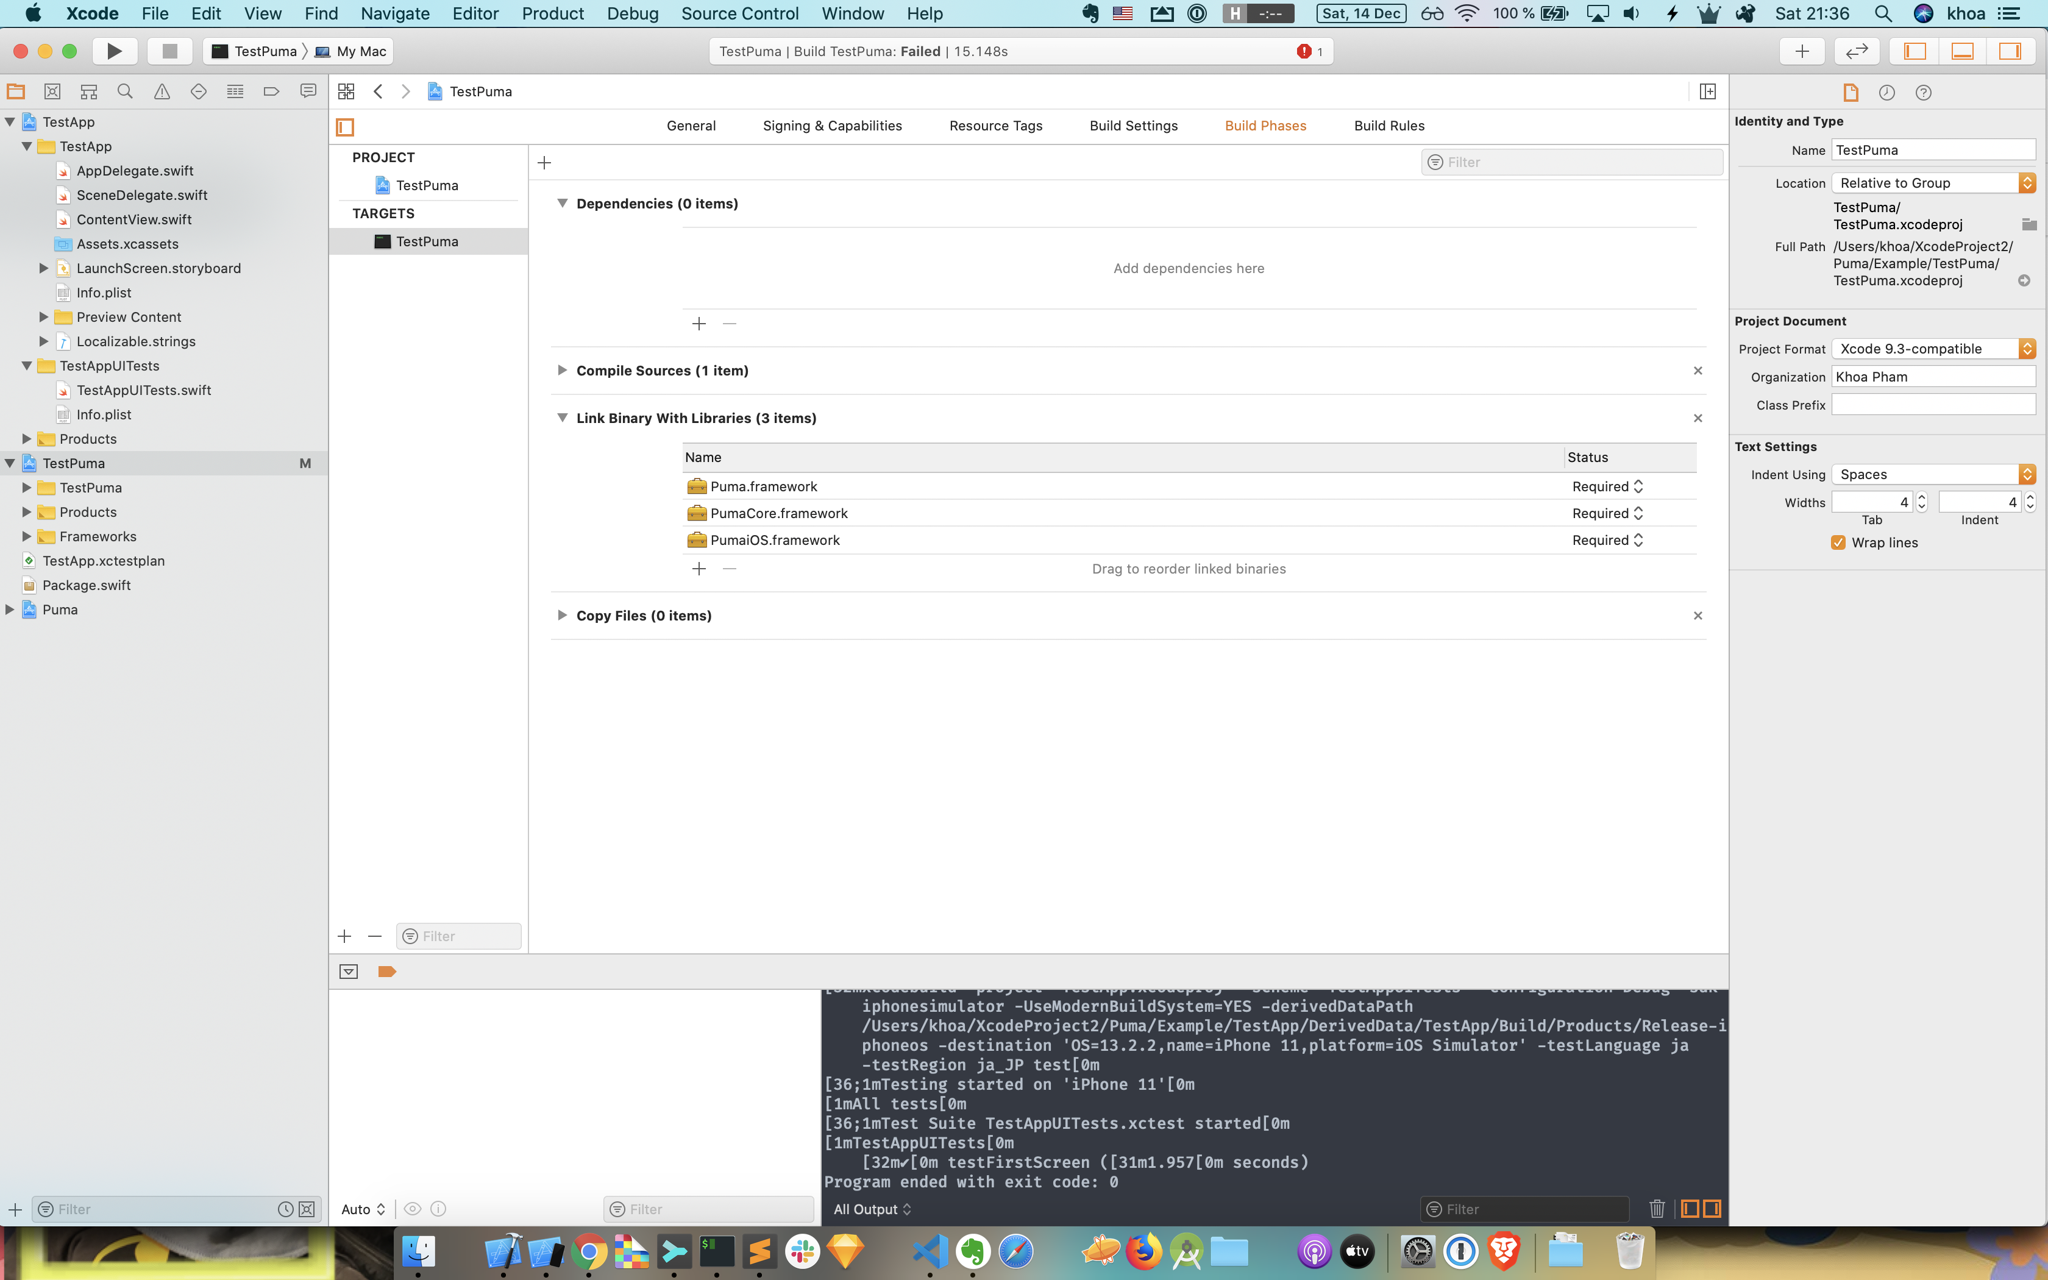
Task: Click the breakpoint navigator icon
Action: pyautogui.click(x=270, y=91)
